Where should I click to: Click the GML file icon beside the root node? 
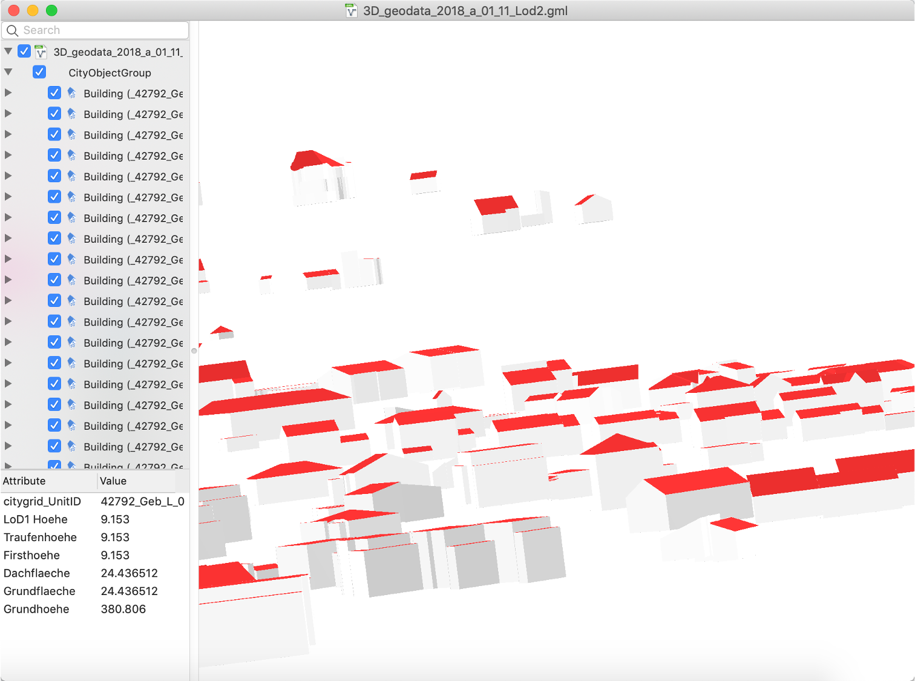tap(40, 51)
